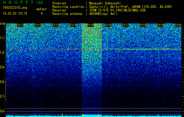Click the 1.1 frequency axis label
This screenshot has height=117, width=184.
2,38
